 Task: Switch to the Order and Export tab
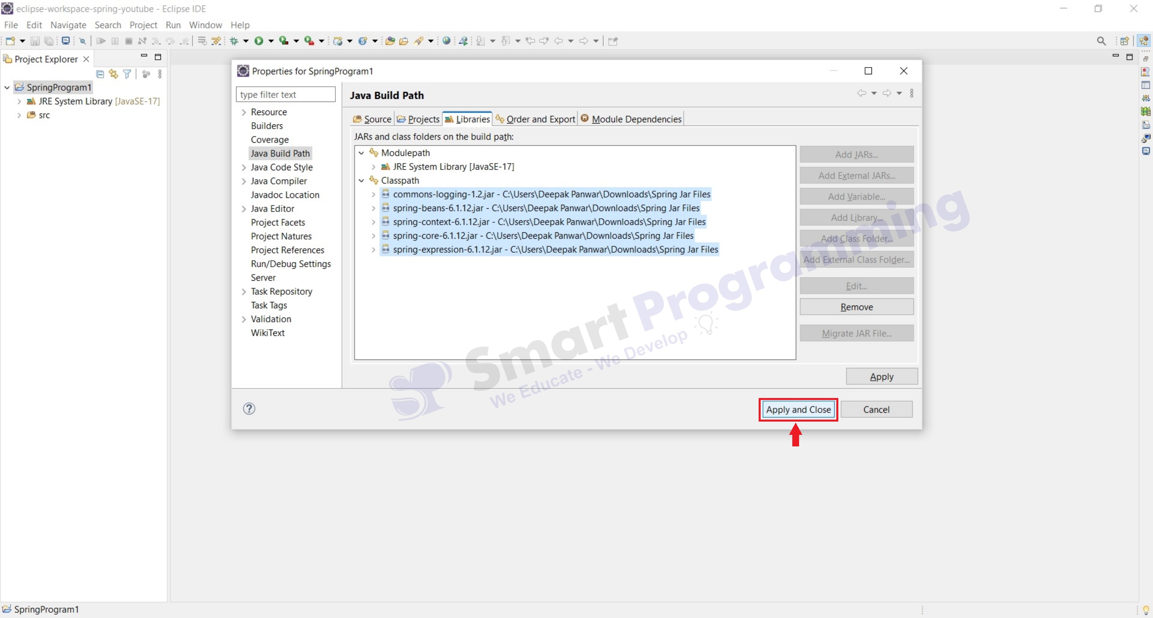click(536, 119)
